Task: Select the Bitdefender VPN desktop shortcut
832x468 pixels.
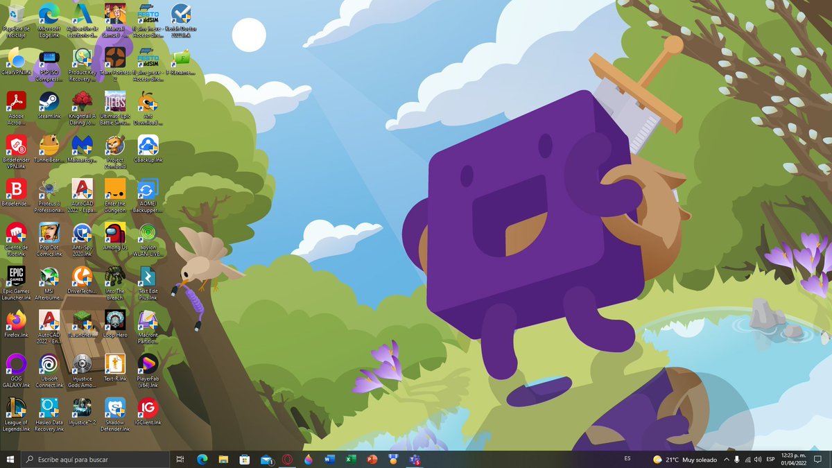Action: [16, 153]
